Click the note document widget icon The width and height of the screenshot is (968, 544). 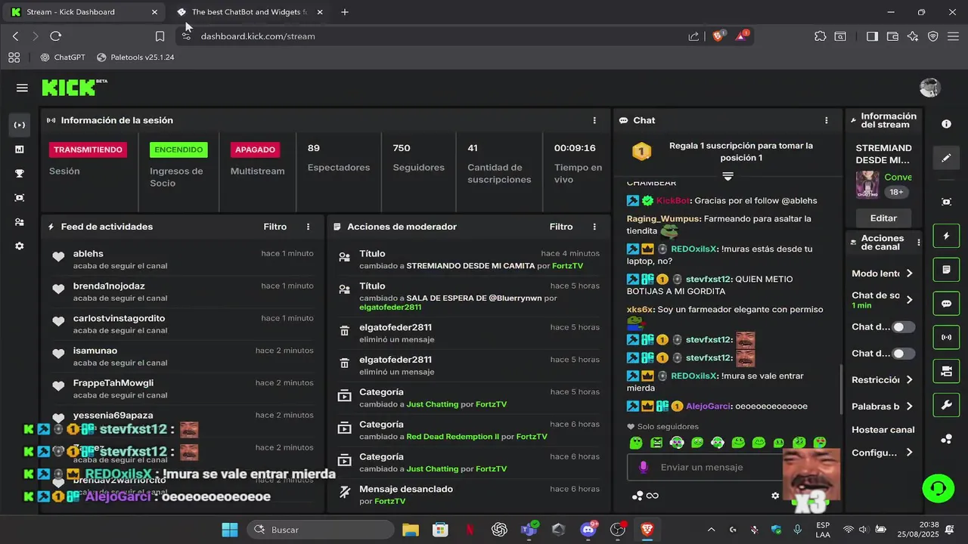[946, 270]
